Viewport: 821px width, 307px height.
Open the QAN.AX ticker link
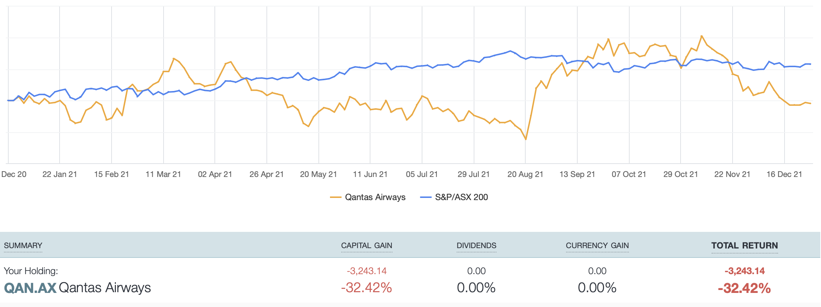click(30, 288)
